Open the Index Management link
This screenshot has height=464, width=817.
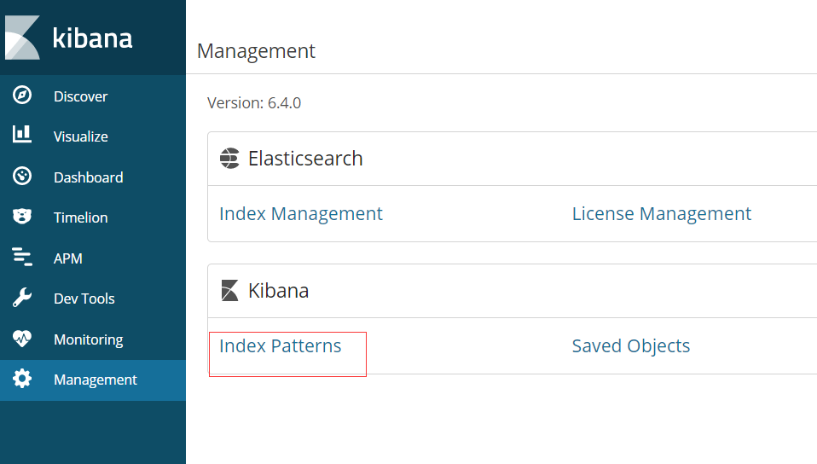click(x=300, y=213)
